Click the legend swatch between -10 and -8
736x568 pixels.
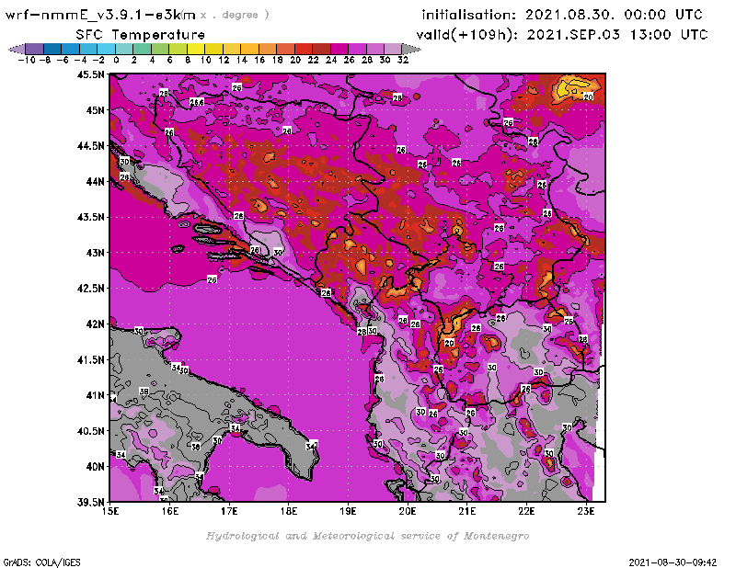35,49
